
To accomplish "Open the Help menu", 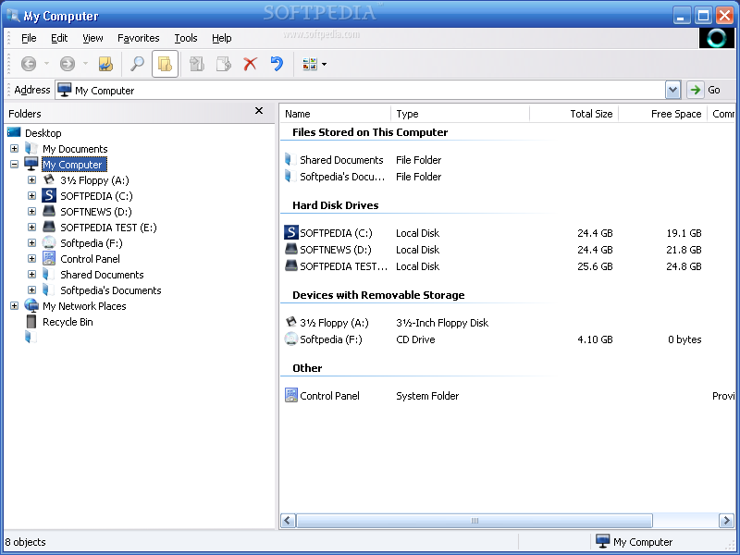I will click(x=221, y=38).
